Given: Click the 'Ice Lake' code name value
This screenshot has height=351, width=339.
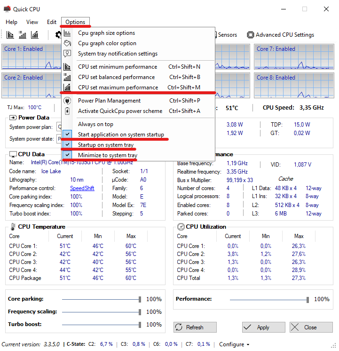Looking at the screenshot, I should pos(51,171).
